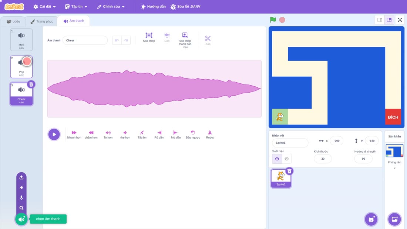This screenshot has height=229, width=407.
Task: Expand the Chỉnh sửa edit menu
Action: point(111,7)
